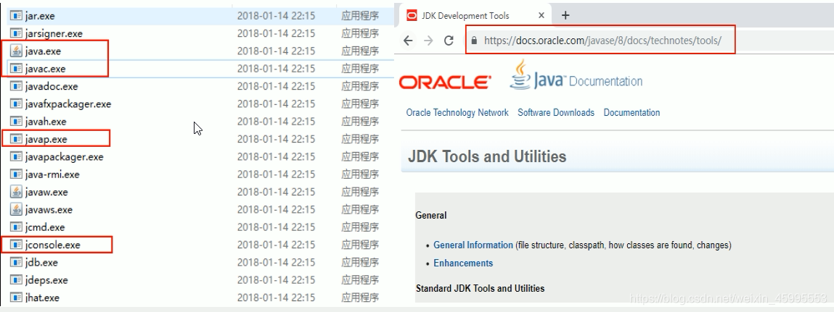Click the Oracle logo
834x312 pixels.
445,83
